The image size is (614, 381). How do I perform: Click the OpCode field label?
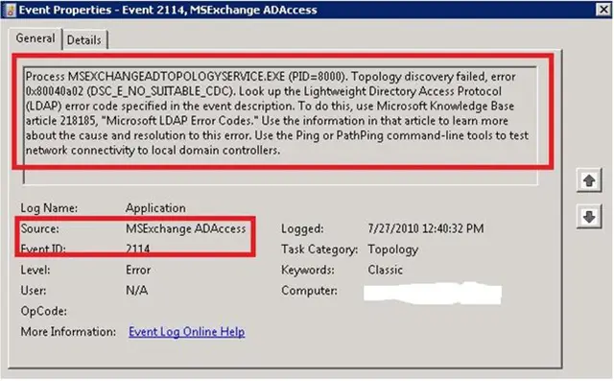43,311
